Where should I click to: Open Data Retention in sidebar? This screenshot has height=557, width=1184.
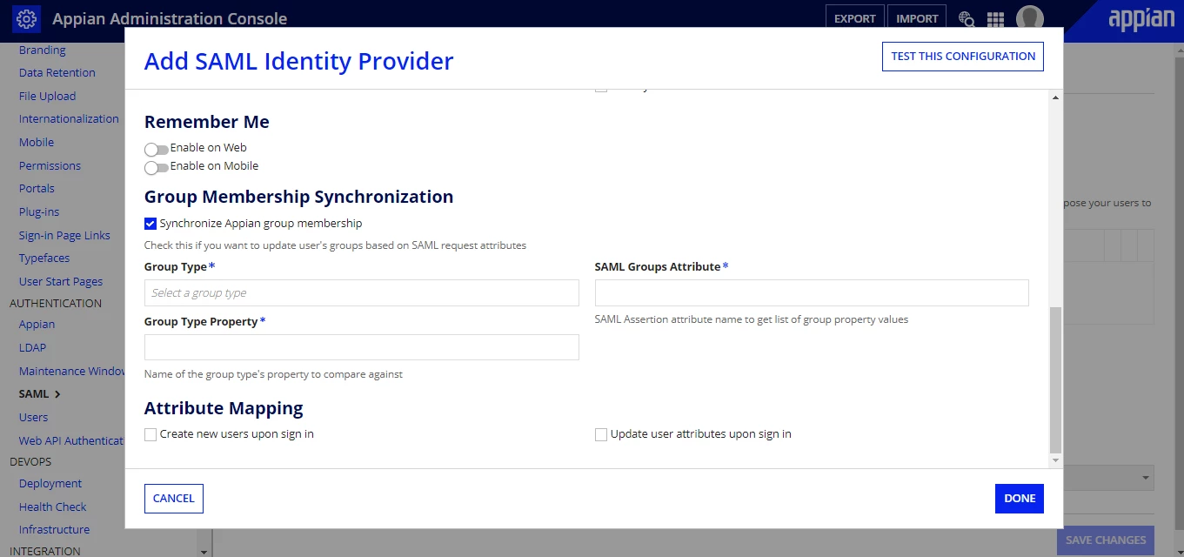[x=57, y=73]
